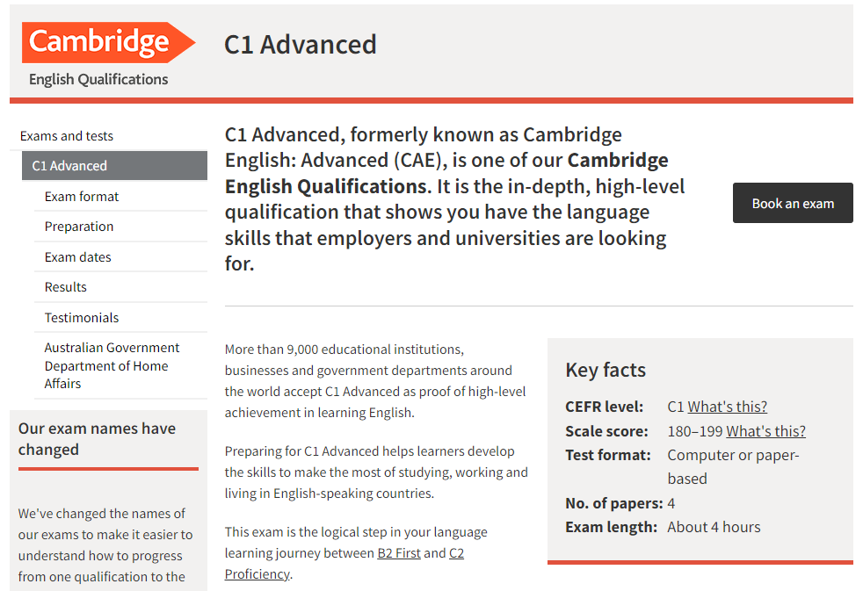
Task: Open the Exam format page
Action: click(x=82, y=196)
